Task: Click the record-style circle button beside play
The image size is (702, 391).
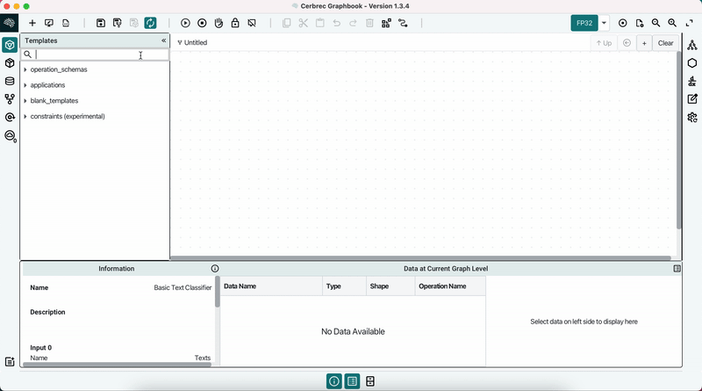Action: [202, 23]
